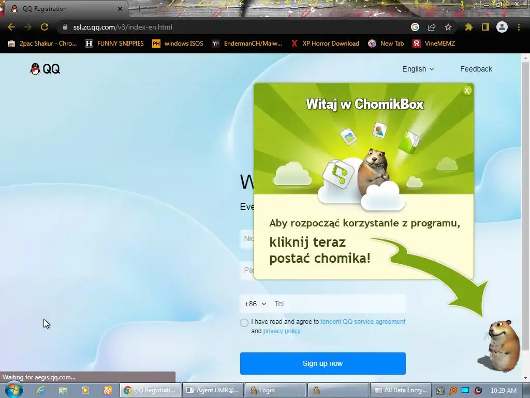Open 2pac Shakur bookmark

point(42,44)
